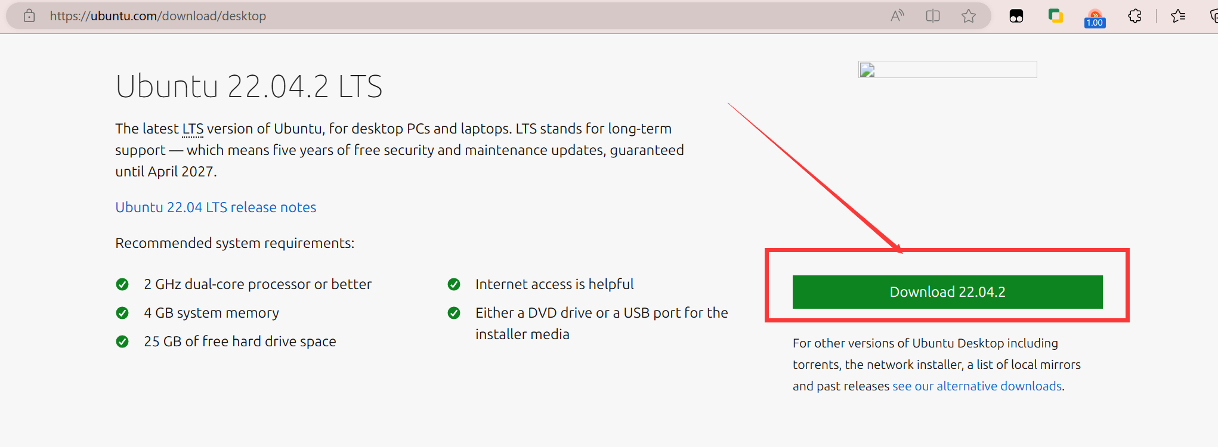Open split screen view icon

tap(933, 15)
